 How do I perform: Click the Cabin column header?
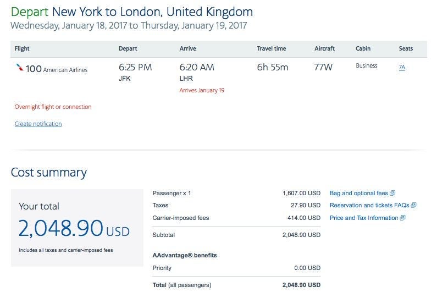(x=363, y=49)
